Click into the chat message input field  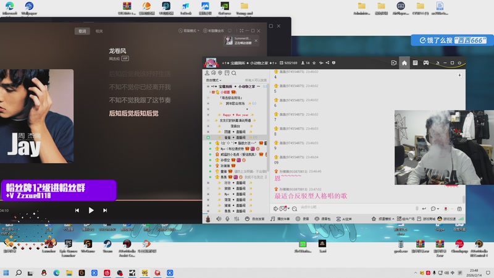click(356, 208)
